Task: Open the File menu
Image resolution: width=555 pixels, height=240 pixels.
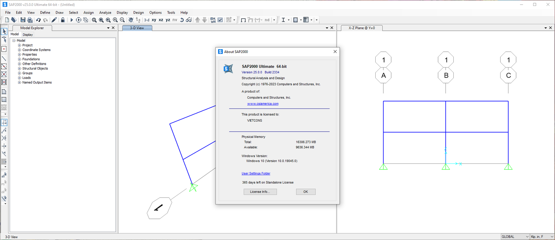Action: tap(8, 12)
